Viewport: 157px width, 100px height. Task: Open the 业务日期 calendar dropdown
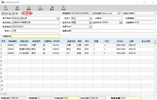(120, 13)
